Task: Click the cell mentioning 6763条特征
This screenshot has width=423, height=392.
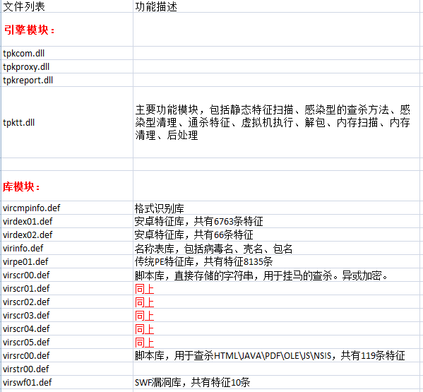Action: pos(276,222)
